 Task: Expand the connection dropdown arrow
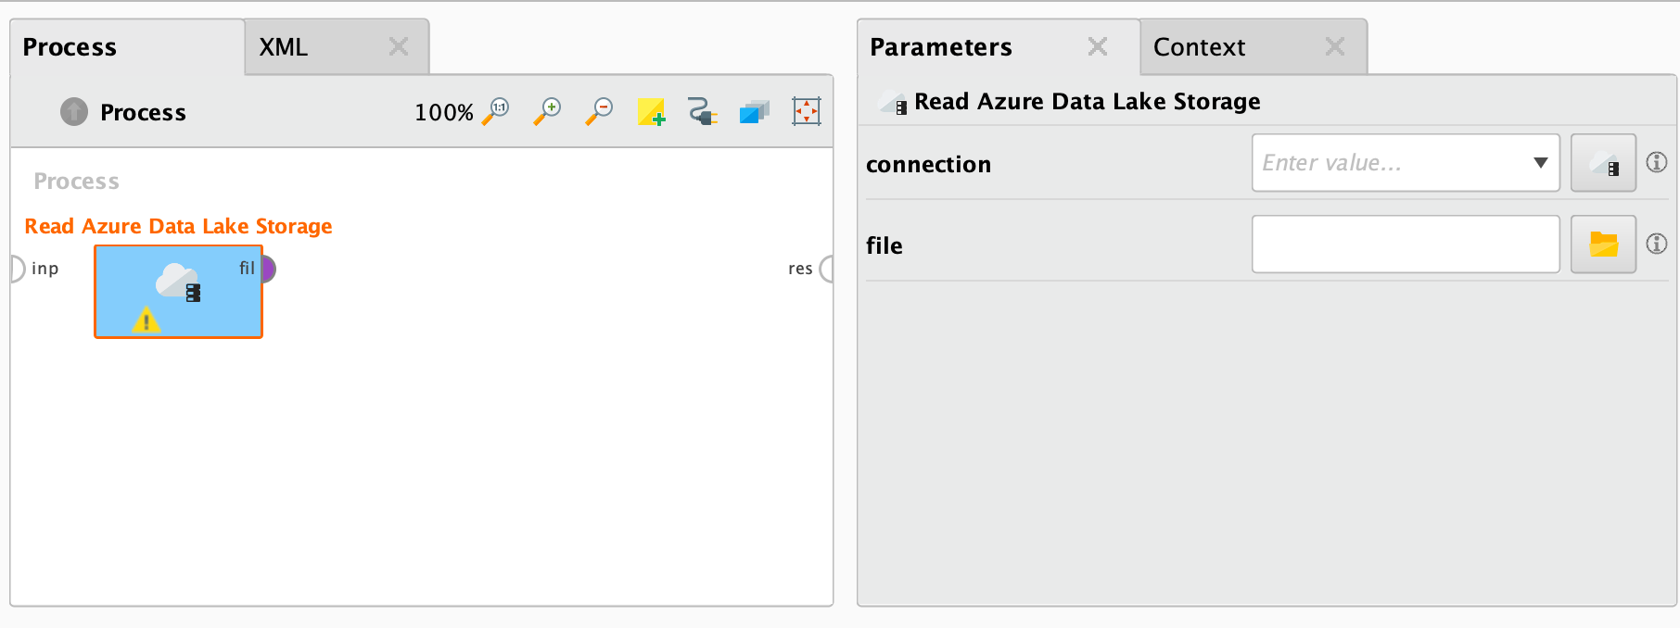[x=1541, y=163]
